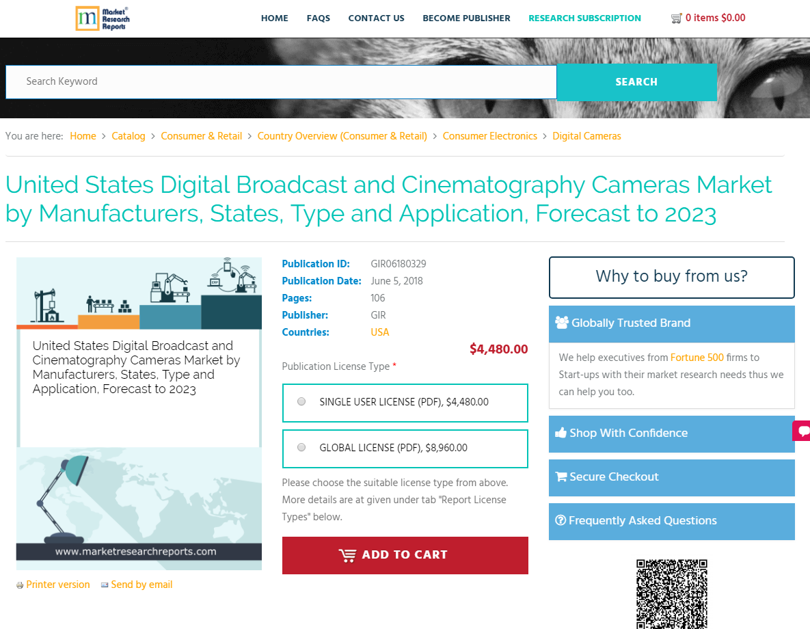Open the Consumer & Retail breadcrumb link
810x629 pixels.
tap(201, 136)
